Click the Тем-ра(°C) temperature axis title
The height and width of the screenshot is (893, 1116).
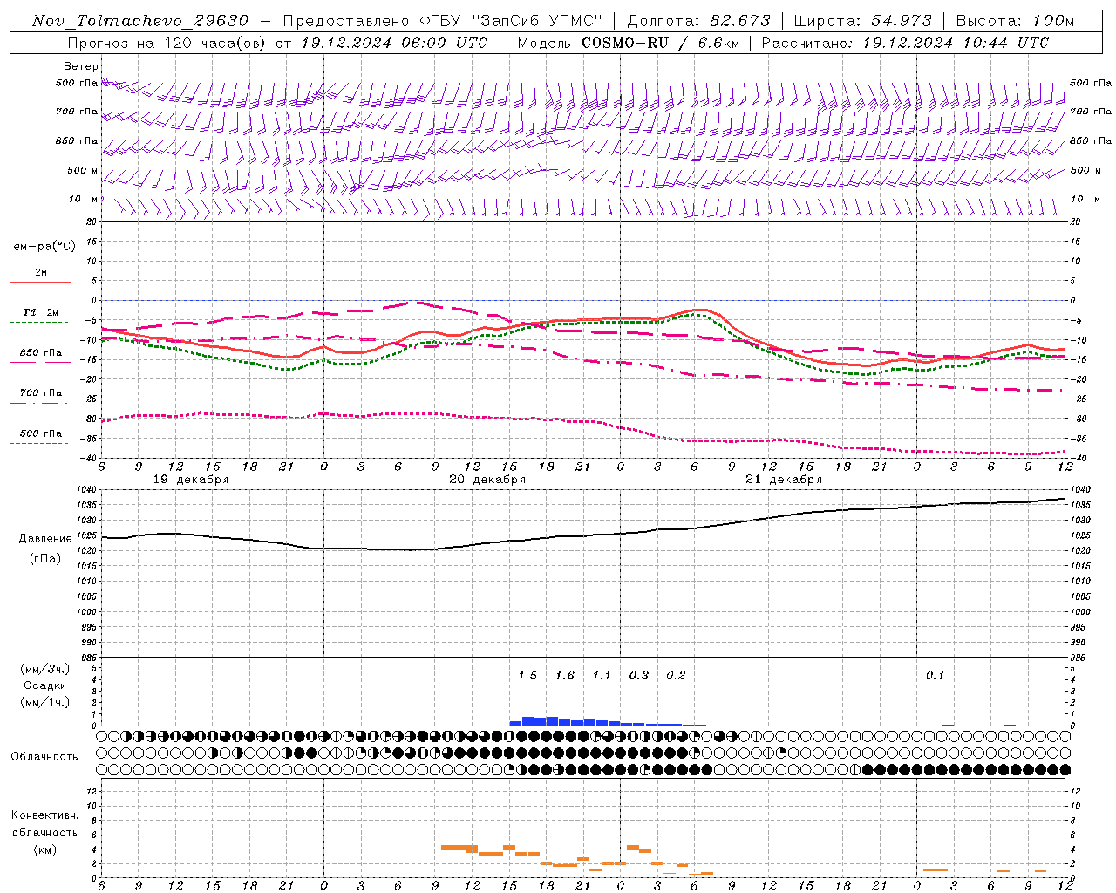(x=41, y=247)
